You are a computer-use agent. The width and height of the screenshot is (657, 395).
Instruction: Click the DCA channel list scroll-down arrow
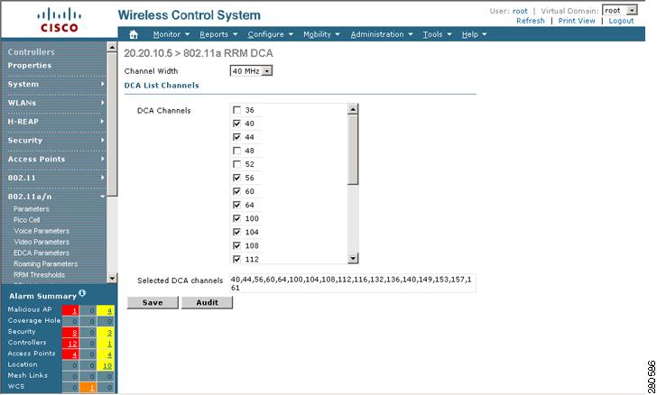tap(353, 259)
